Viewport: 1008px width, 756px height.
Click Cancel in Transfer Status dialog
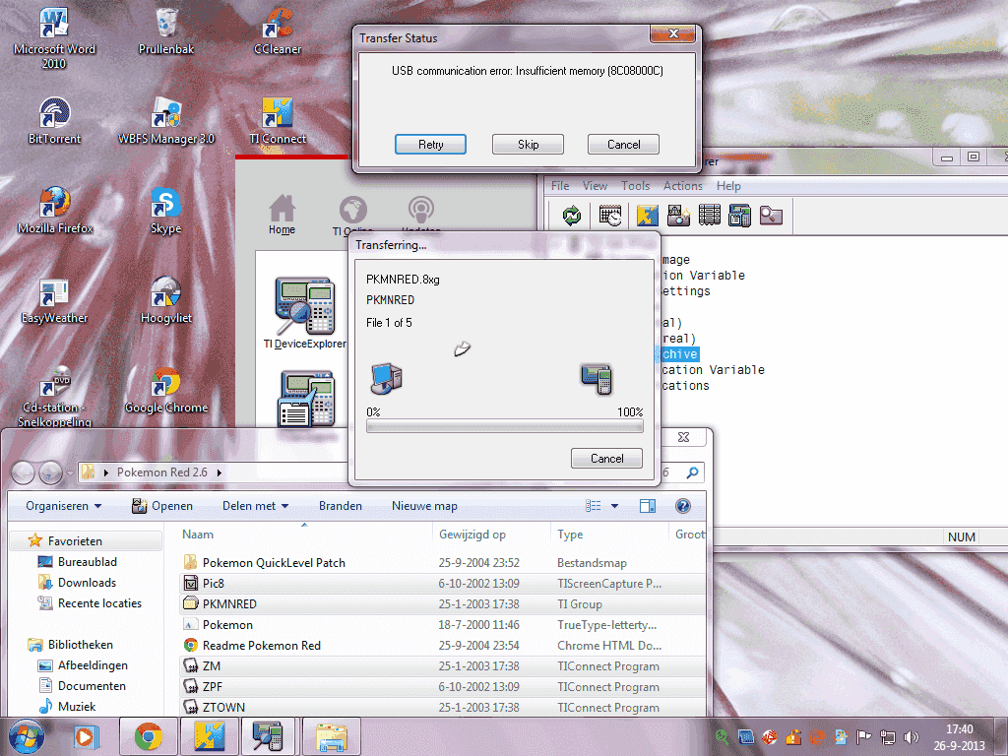(x=623, y=145)
